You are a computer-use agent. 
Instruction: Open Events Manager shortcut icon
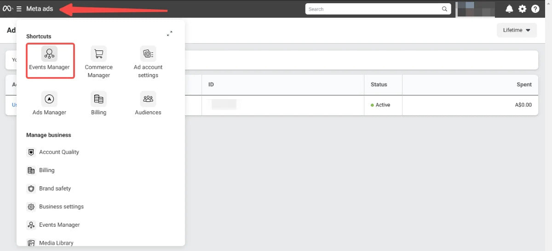tap(49, 54)
